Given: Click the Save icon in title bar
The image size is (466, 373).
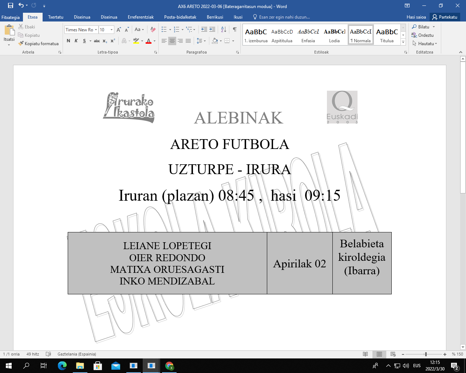Looking at the screenshot, I should click(11, 5).
